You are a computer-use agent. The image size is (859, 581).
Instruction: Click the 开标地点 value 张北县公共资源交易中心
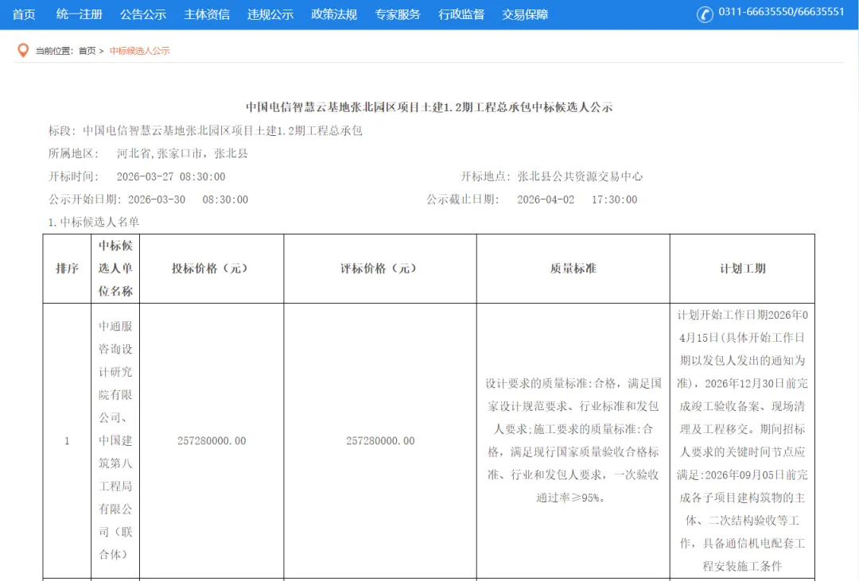coord(580,176)
